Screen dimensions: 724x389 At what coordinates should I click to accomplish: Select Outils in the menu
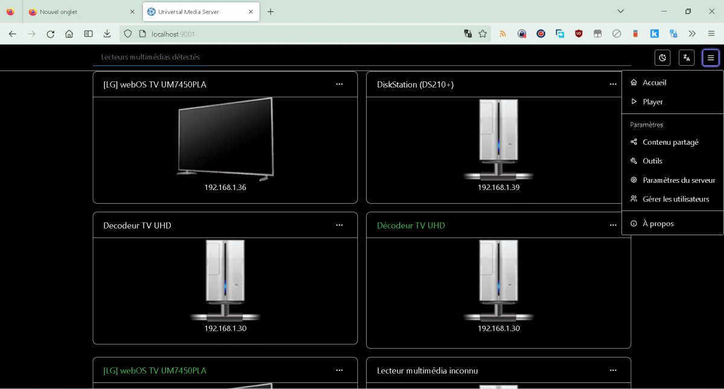[x=673, y=161]
